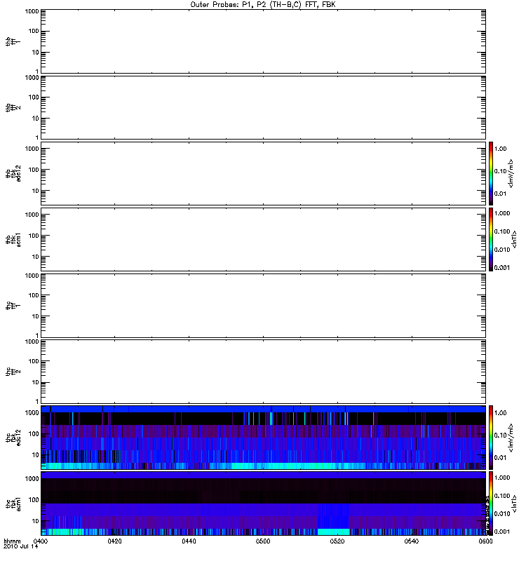Click the 0.10 value on thb edc12 color bar
Screen dimensions: 526x561
[500, 171]
